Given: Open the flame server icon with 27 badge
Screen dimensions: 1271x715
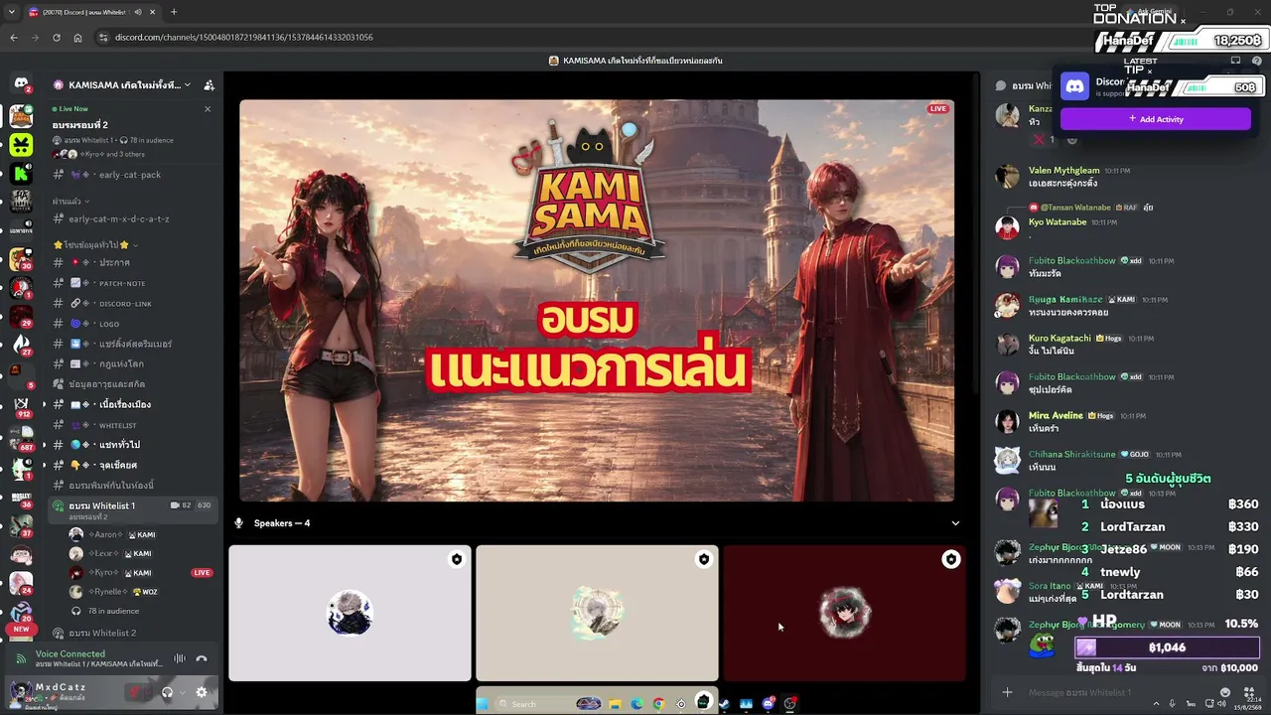Looking at the screenshot, I should point(21,345).
